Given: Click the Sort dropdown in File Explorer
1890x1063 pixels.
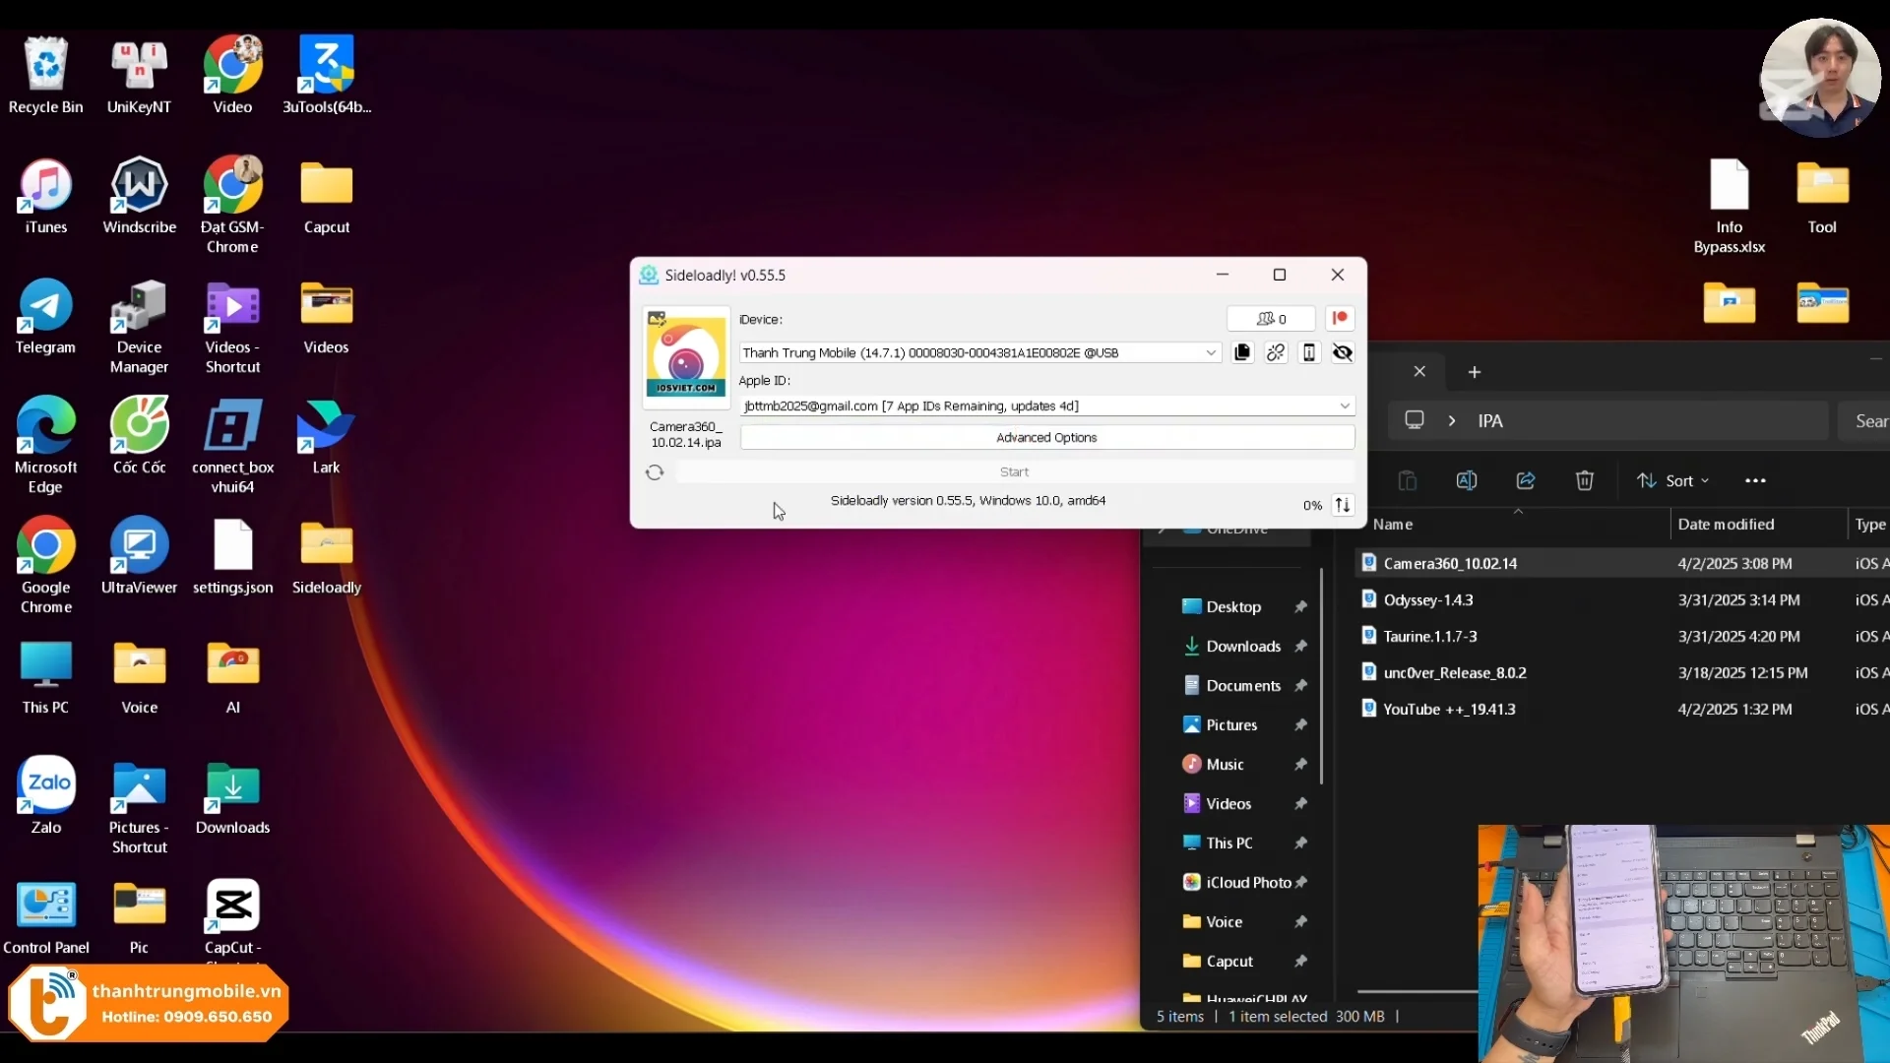Looking at the screenshot, I should point(1672,480).
